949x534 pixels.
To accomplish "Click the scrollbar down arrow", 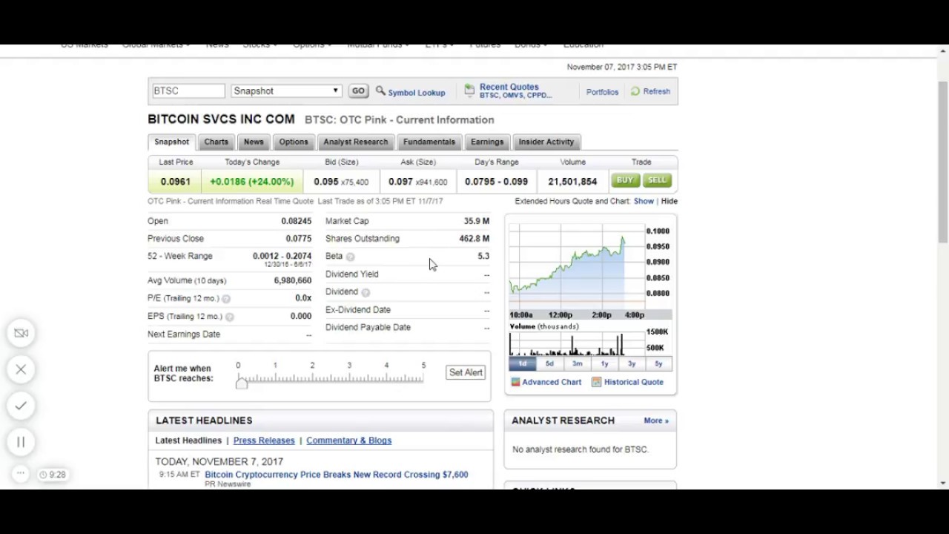I will tap(943, 484).
